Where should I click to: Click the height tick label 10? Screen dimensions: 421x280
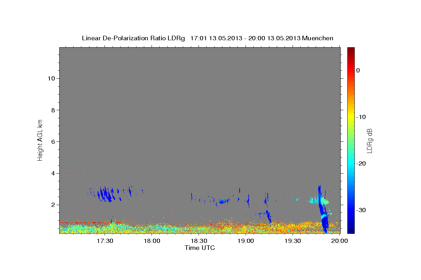click(51, 78)
